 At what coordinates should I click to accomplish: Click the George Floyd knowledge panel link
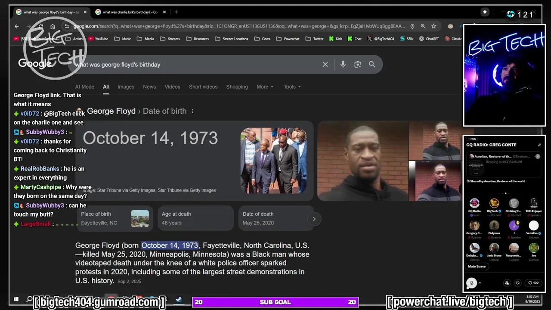pos(111,111)
